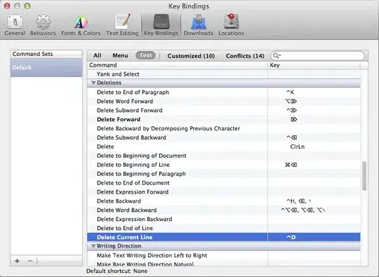
Task: Open the Locations joystick icon pane
Action: 232,25
